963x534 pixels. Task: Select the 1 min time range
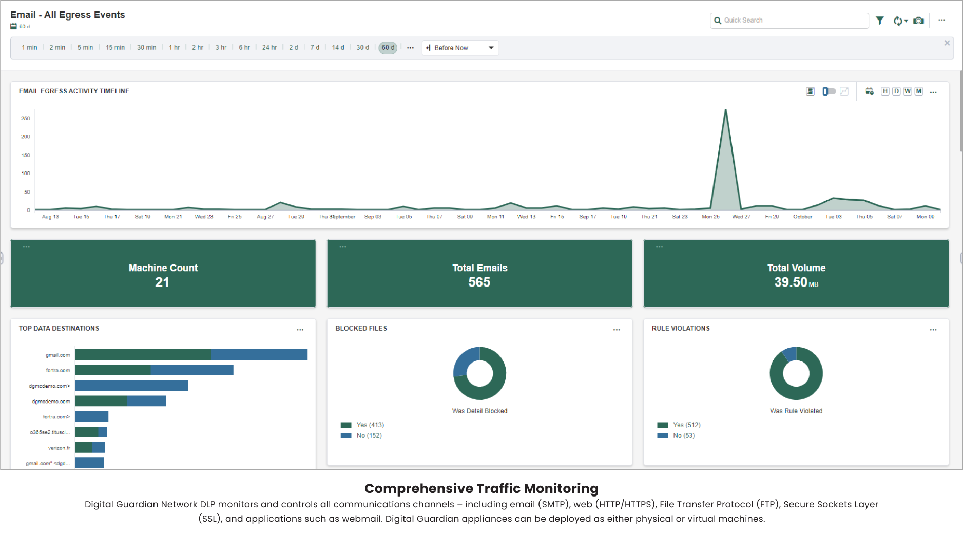(29, 48)
